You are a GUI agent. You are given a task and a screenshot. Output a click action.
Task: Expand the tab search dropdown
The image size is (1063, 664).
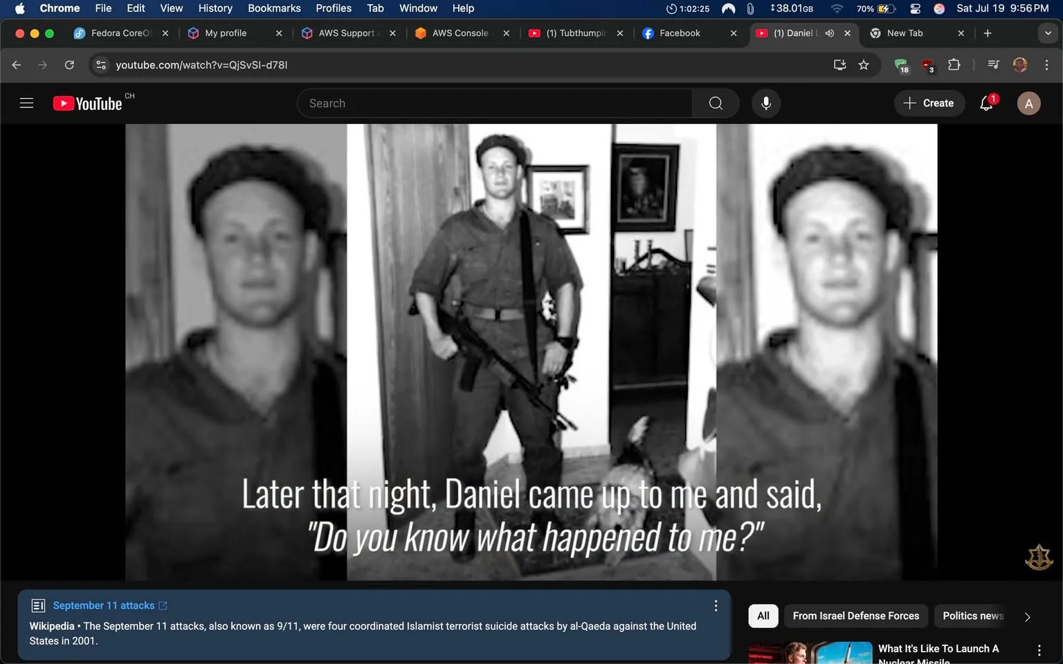click(x=1048, y=33)
